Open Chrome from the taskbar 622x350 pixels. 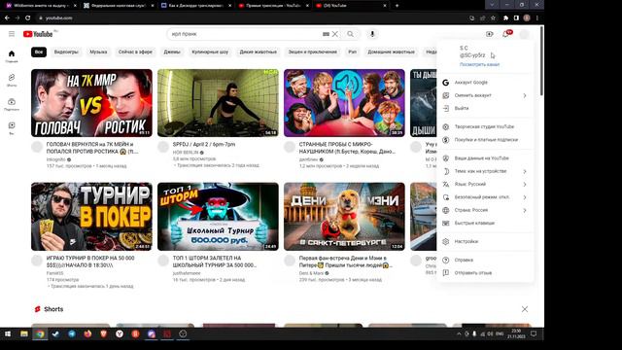click(x=40, y=333)
